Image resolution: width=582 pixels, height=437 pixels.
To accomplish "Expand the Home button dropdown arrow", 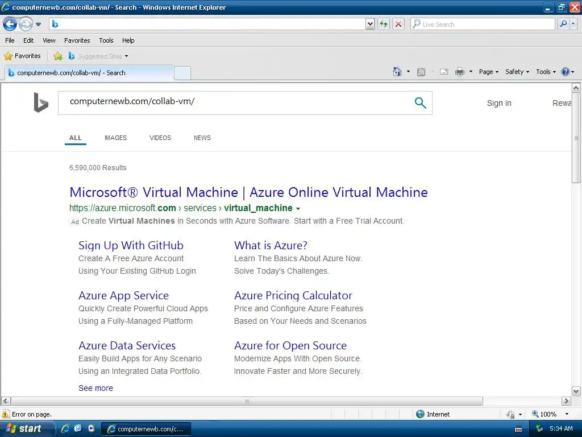I will [x=408, y=71].
